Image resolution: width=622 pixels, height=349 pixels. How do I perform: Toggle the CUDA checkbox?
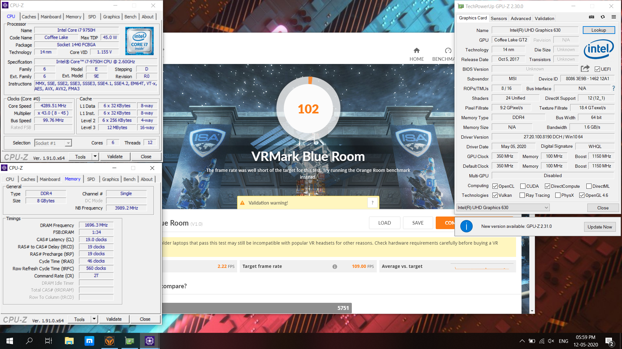click(523, 186)
